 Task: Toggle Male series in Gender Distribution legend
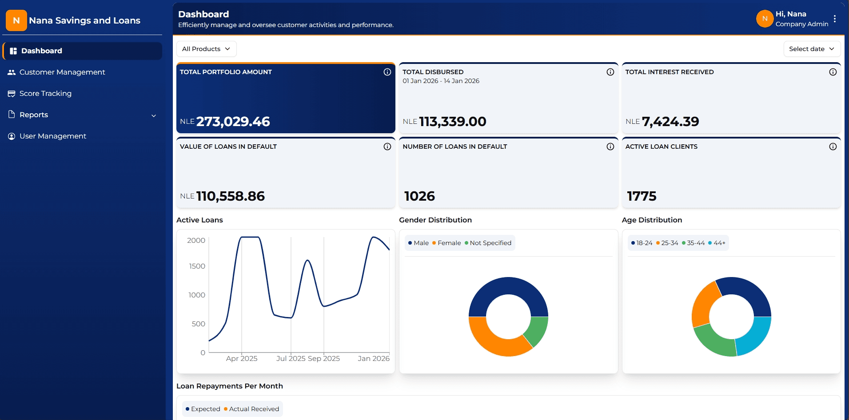tap(419, 243)
